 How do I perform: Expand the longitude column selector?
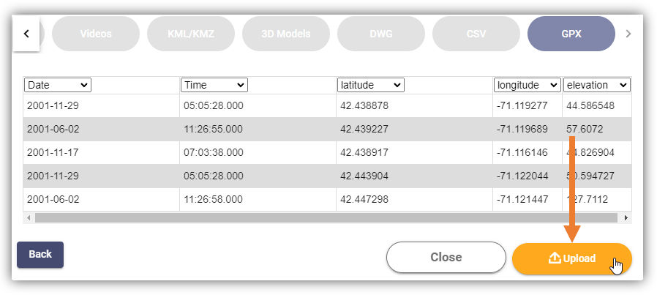(527, 85)
